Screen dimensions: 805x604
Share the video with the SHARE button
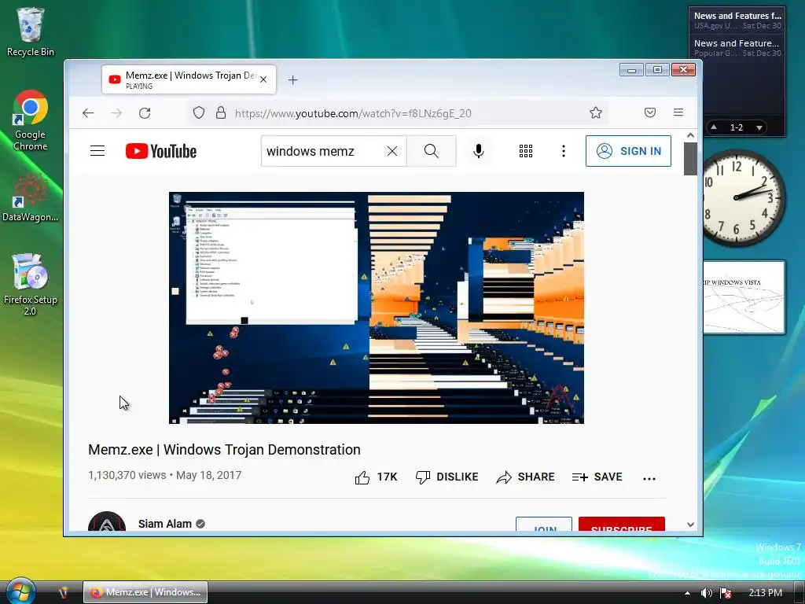[x=525, y=477]
